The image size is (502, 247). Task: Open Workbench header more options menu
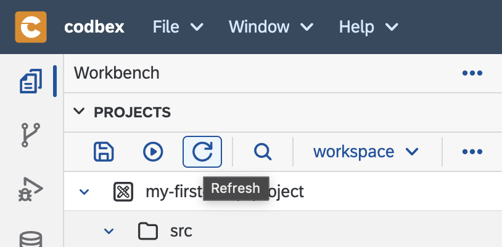472,73
